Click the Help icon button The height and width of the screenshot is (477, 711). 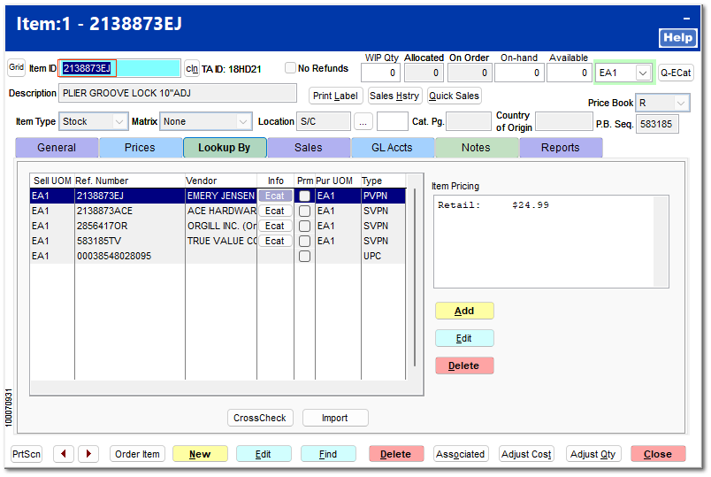677,38
